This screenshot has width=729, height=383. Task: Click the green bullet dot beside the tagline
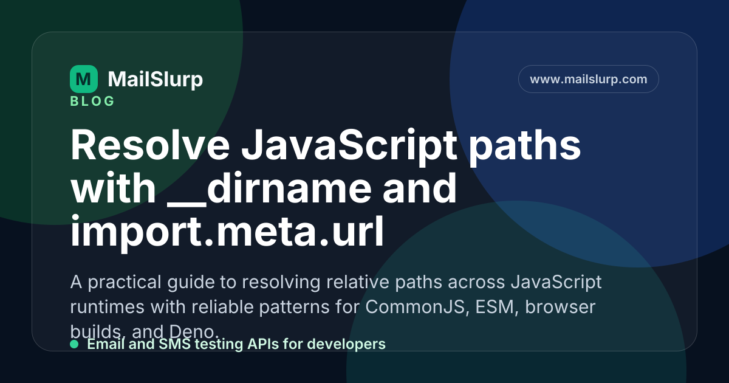click(74, 344)
